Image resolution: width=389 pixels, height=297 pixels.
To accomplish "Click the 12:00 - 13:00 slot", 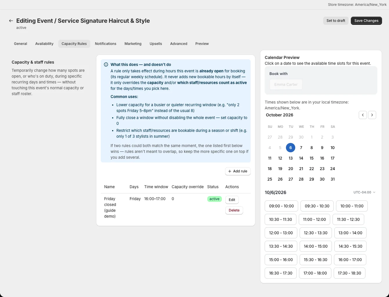I will point(281,233).
